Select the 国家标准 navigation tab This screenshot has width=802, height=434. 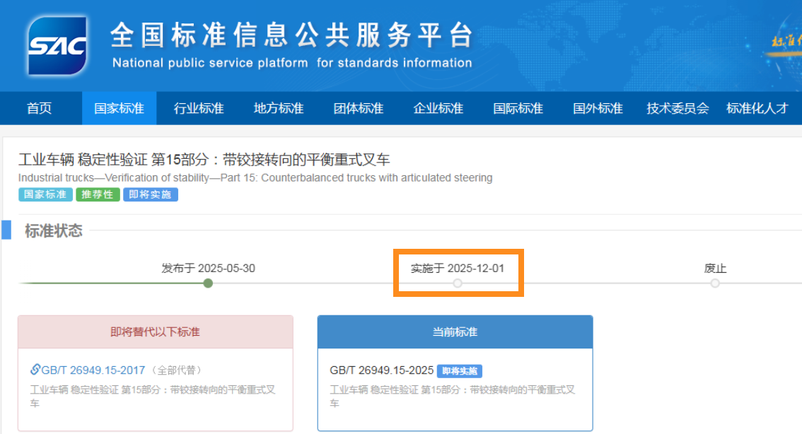(x=119, y=108)
